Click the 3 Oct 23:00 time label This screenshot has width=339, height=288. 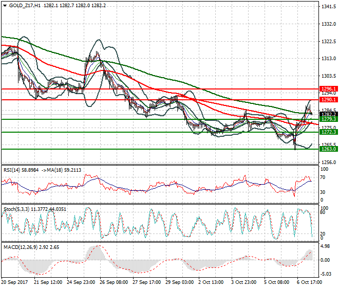(x=244, y=282)
